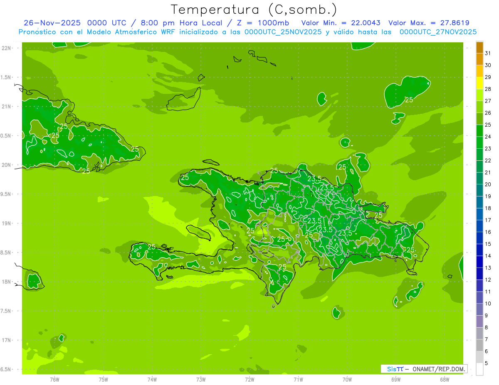The height and width of the screenshot is (385, 499).
Task: Pick the dark orange swatch above the 31 label
Action: [479, 47]
